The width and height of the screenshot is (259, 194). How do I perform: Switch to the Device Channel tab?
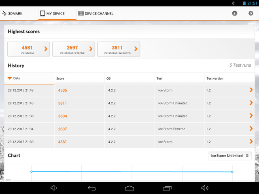click(x=96, y=13)
